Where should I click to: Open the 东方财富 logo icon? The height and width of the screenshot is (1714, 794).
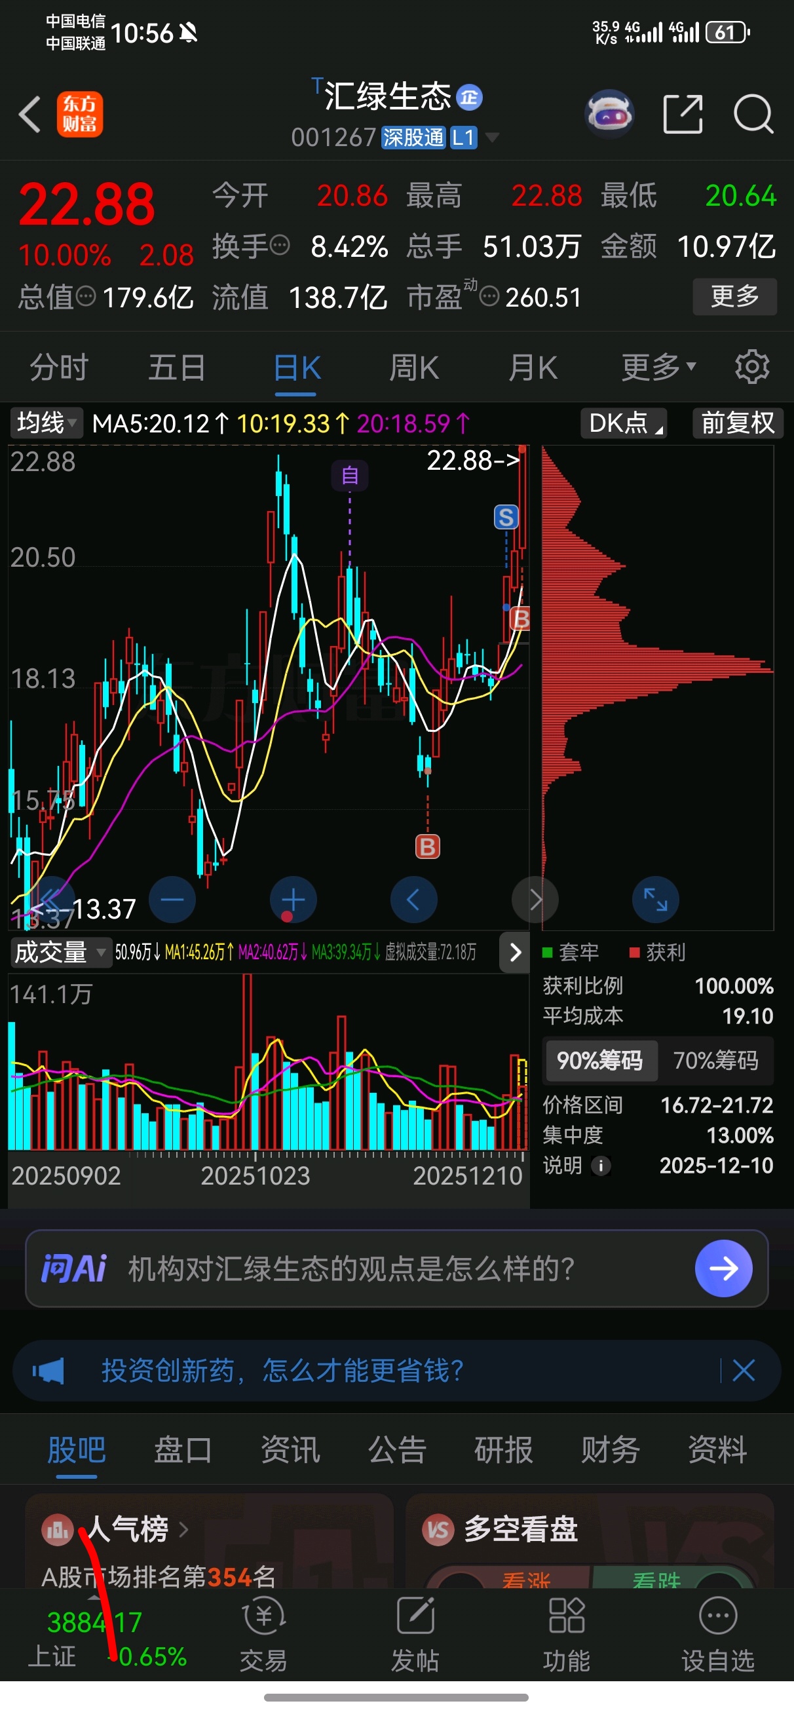tap(80, 115)
